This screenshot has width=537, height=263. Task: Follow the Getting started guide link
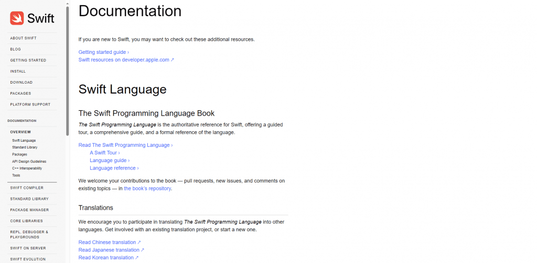coord(104,52)
